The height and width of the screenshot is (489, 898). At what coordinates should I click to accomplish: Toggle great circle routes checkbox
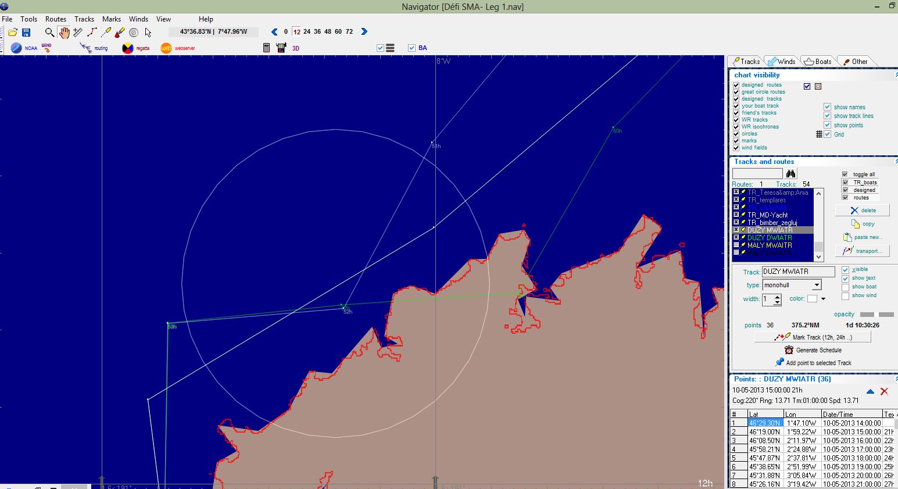click(x=736, y=92)
